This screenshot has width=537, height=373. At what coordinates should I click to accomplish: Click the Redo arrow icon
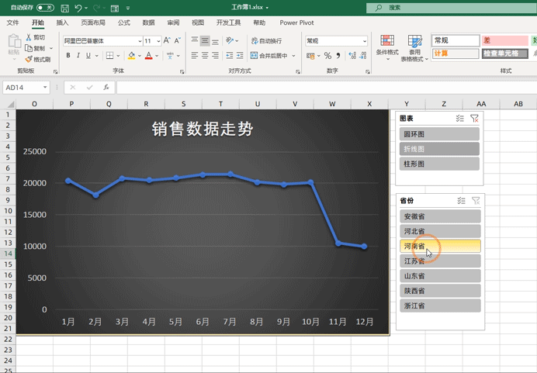coord(97,8)
